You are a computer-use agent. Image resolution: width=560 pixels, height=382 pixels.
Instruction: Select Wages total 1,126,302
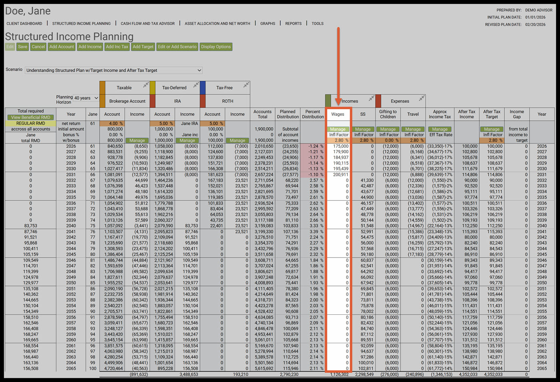pyautogui.click(x=340, y=375)
